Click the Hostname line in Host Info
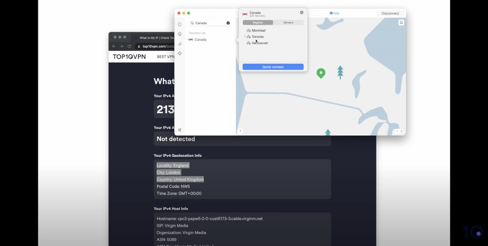The height and width of the screenshot is (246, 488). click(x=210, y=219)
